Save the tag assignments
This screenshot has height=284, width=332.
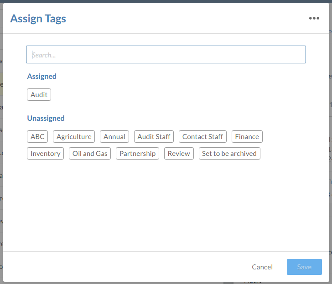304,267
